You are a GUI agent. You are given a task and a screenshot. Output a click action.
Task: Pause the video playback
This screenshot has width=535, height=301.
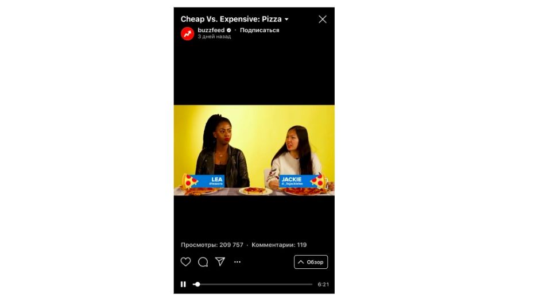pos(183,284)
